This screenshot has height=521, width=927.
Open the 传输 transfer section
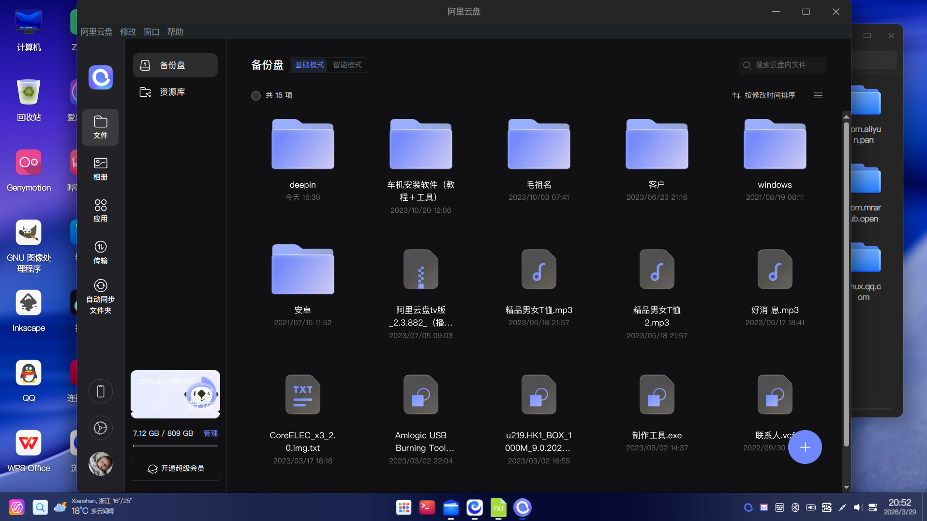click(x=100, y=253)
